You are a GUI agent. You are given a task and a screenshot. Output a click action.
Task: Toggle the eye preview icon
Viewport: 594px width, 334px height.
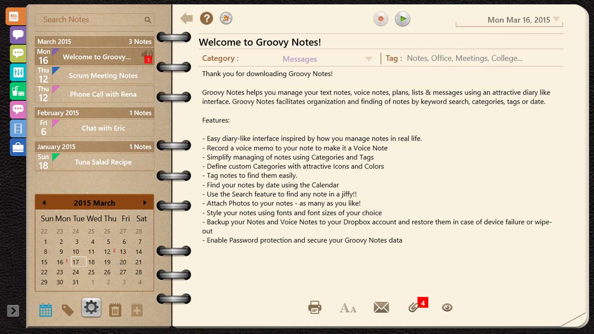tap(447, 308)
